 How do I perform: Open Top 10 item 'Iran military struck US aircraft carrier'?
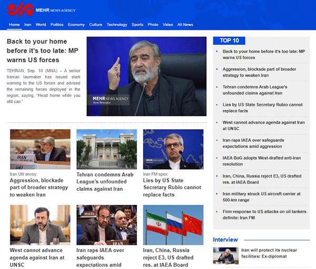(262, 197)
